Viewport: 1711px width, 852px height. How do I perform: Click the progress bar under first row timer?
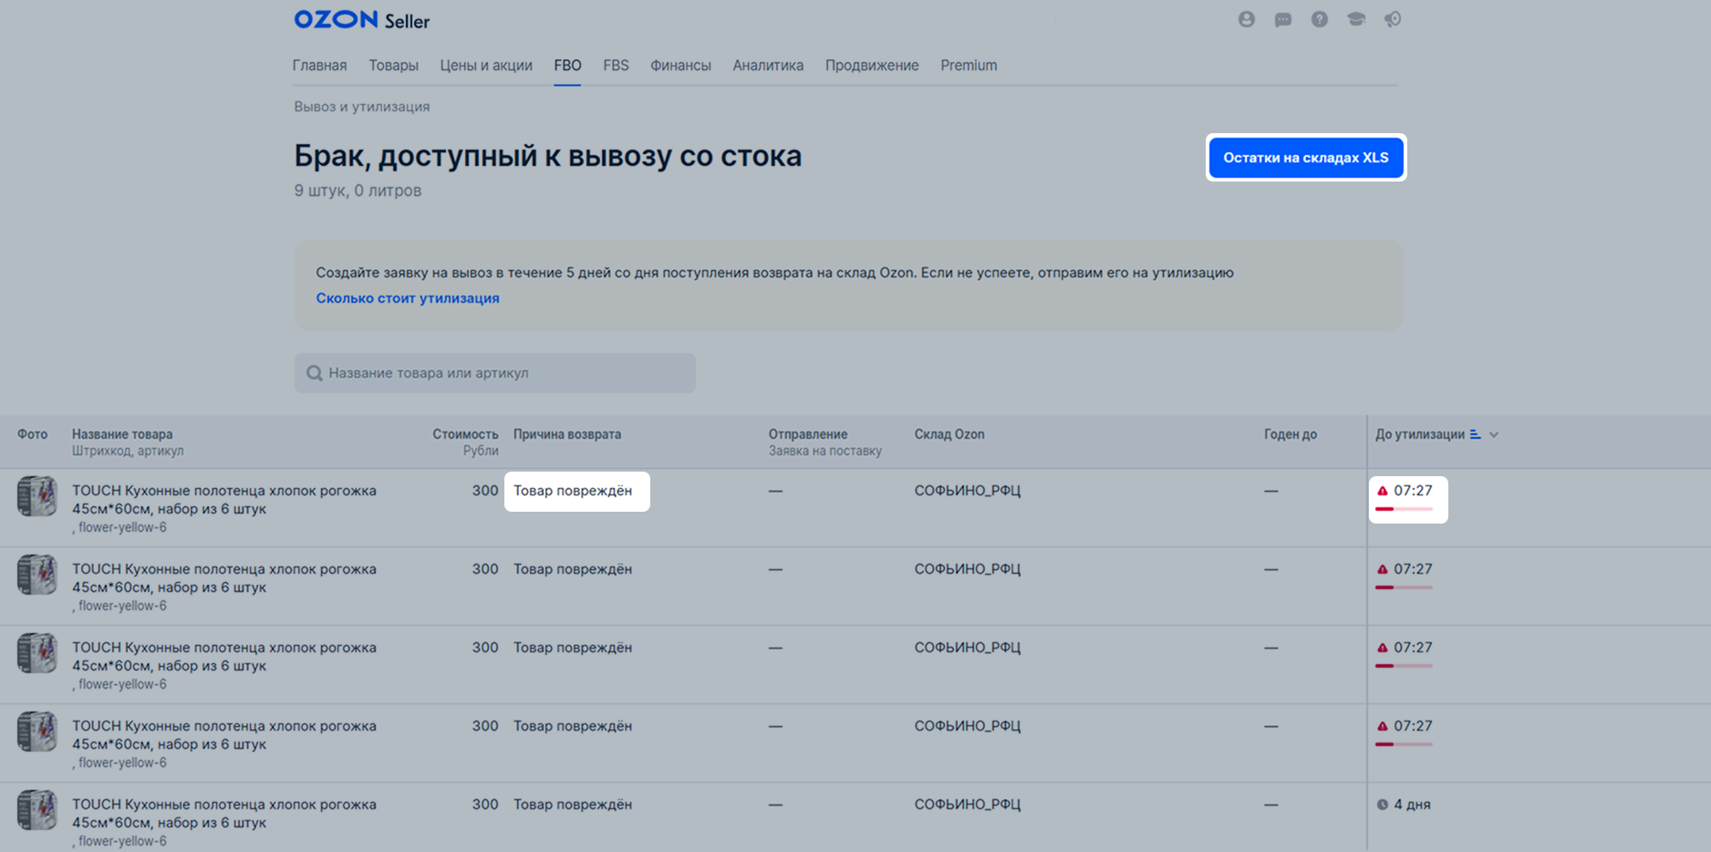(x=1404, y=509)
